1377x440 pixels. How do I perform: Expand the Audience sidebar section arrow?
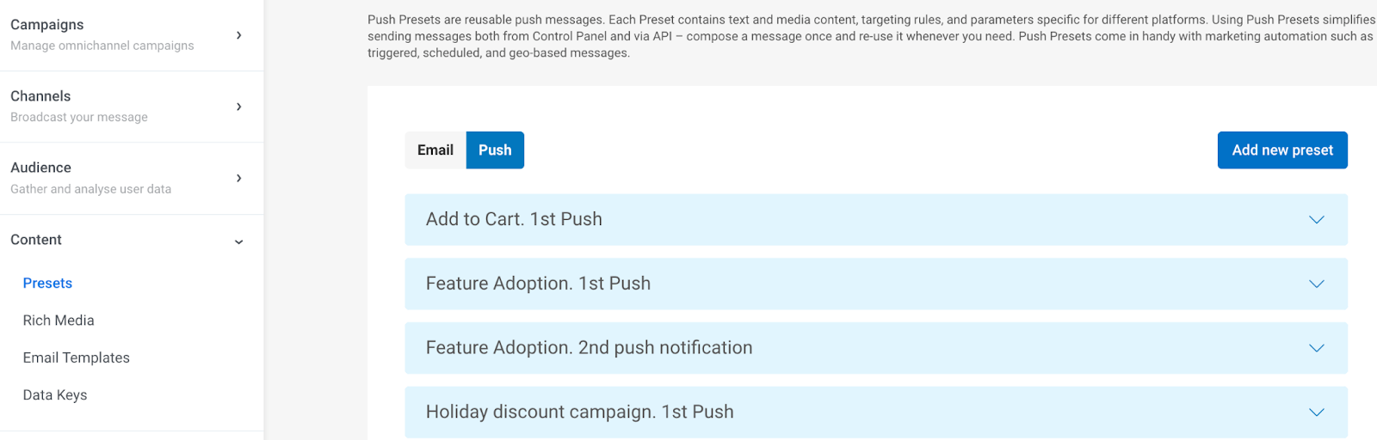pos(238,178)
